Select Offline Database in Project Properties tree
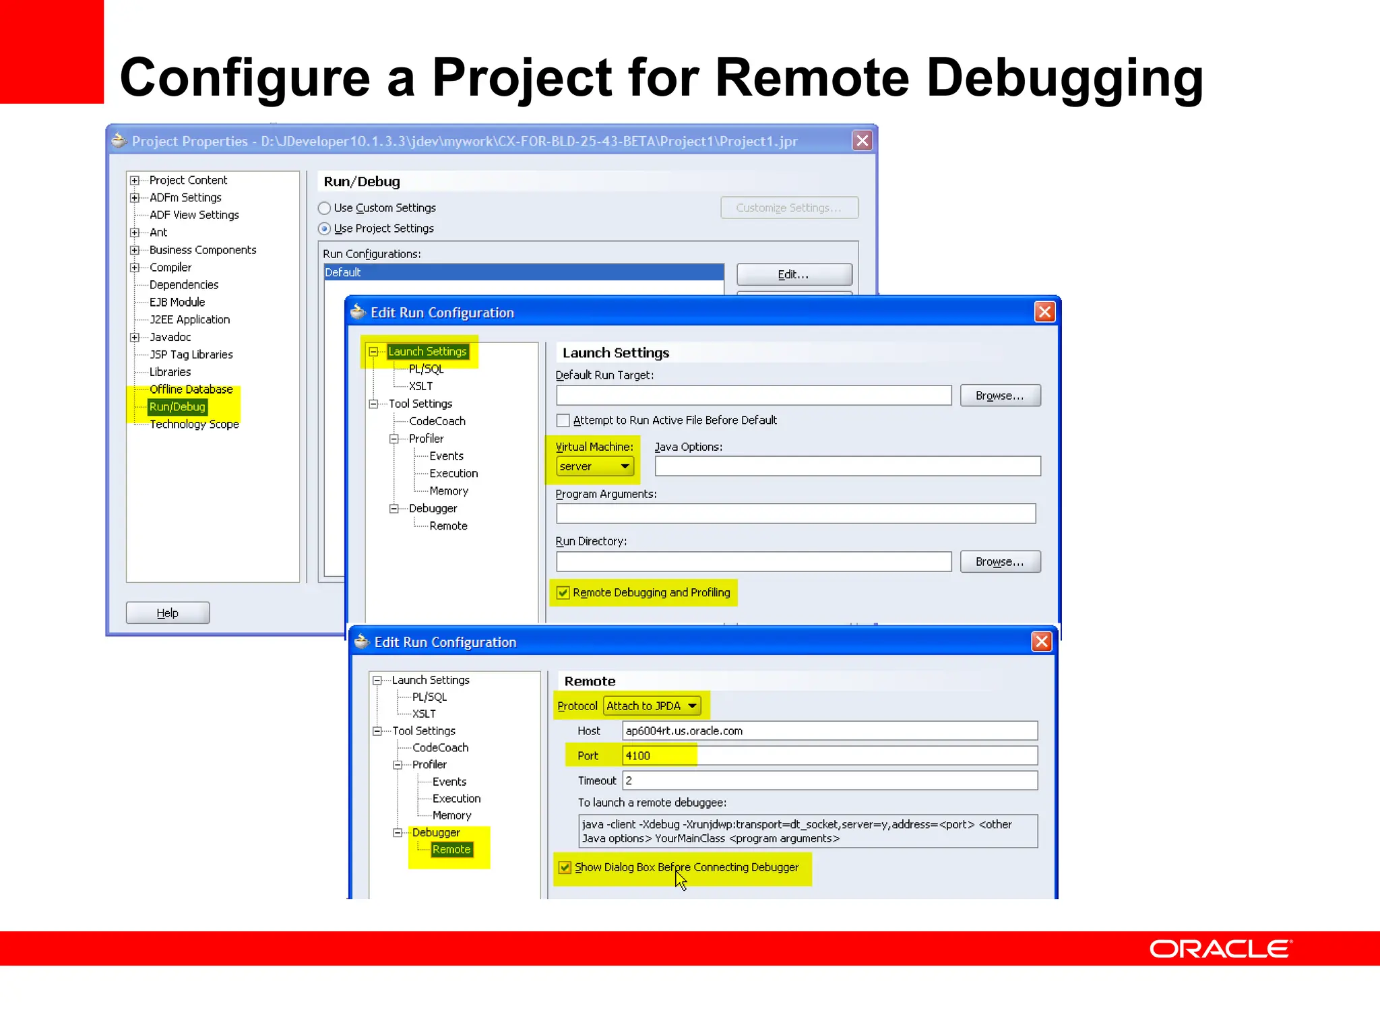 [x=191, y=389]
